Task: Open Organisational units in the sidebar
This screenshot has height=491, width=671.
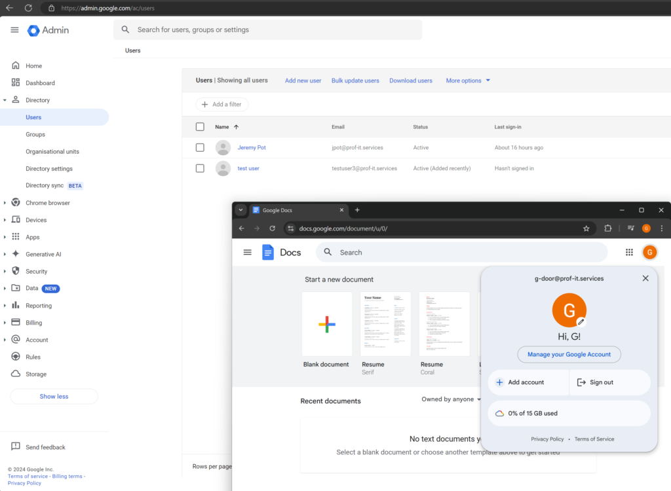Action: [52, 151]
